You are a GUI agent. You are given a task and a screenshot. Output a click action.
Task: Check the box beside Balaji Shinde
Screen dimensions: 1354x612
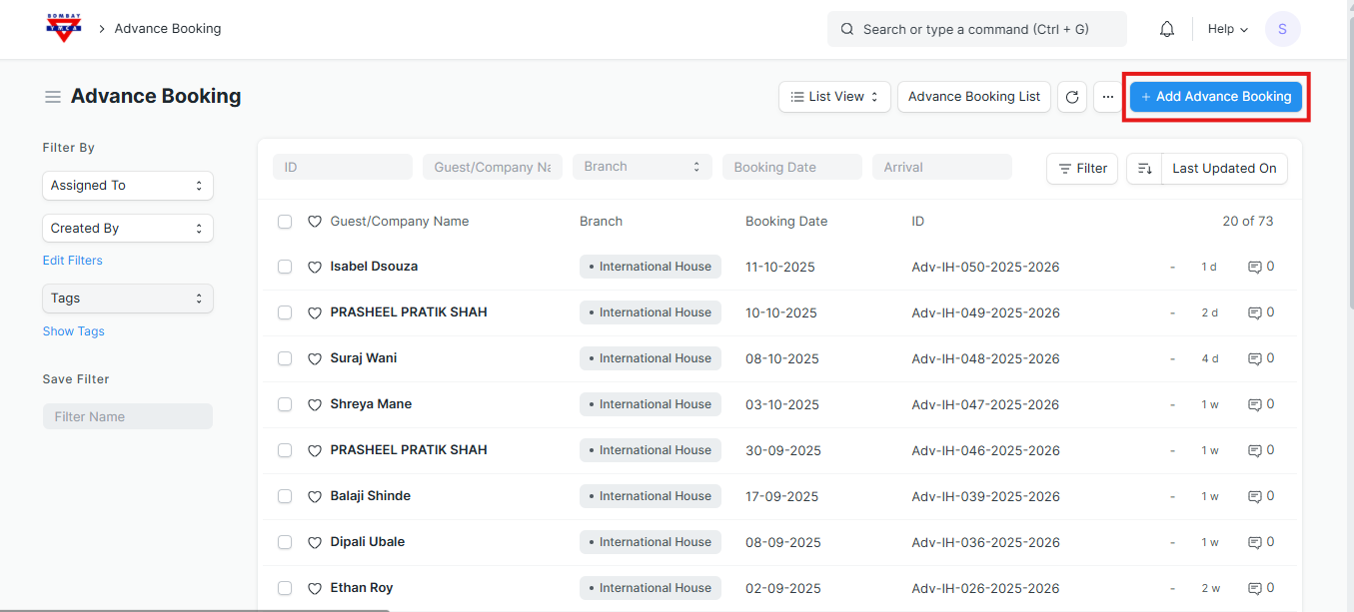[285, 496]
